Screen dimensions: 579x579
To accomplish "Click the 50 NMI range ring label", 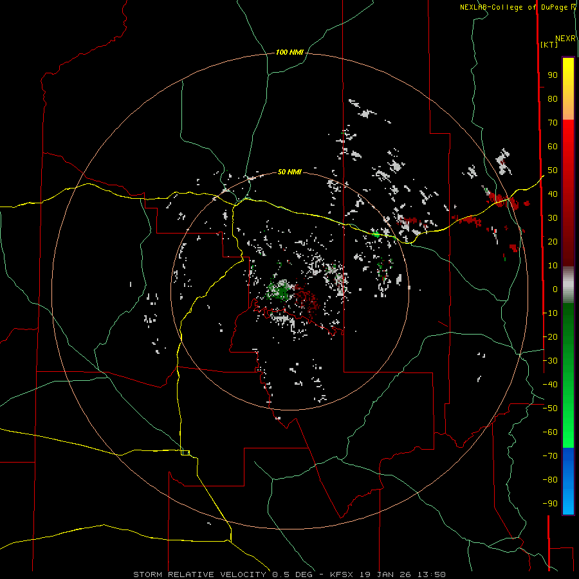I will (x=289, y=172).
